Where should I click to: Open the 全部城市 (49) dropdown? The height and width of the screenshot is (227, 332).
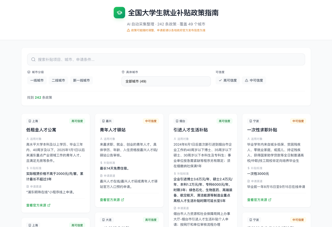tap(166, 81)
